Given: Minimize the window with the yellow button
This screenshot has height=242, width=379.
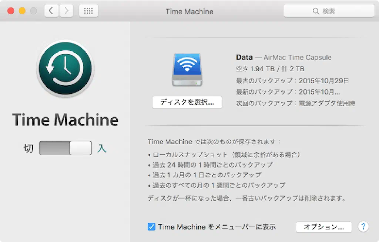Looking at the screenshot, I should click(22, 11).
